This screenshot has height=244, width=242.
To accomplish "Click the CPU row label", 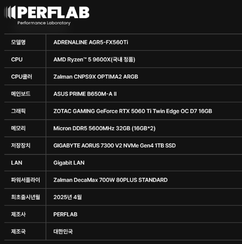I will click(x=17, y=60).
